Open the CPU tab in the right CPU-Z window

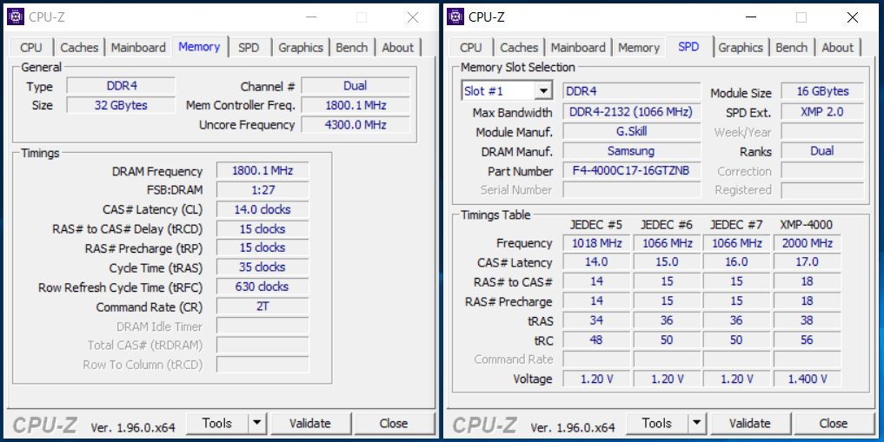point(471,47)
